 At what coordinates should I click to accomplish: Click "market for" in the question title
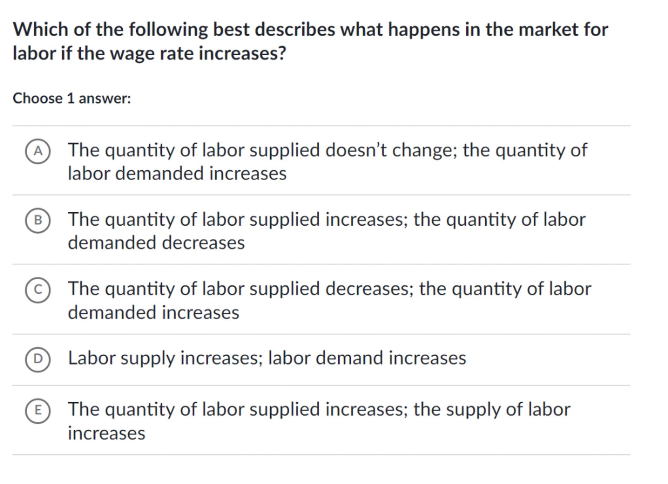coord(563,29)
